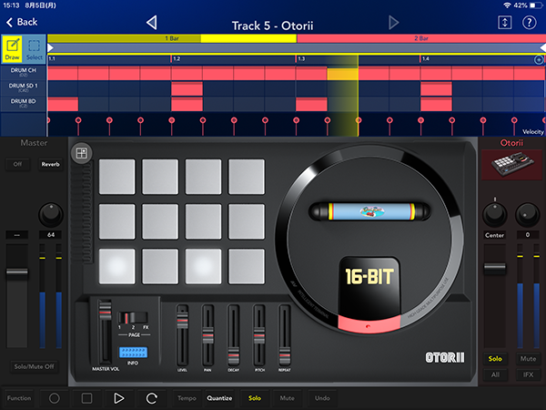Choose the Select tool

[35, 49]
